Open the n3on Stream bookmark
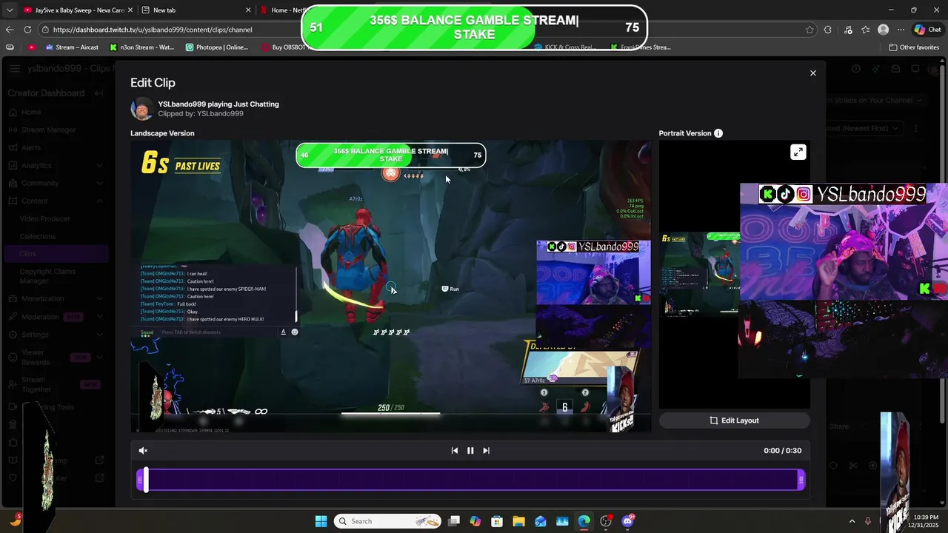948x533 pixels. pos(141,47)
